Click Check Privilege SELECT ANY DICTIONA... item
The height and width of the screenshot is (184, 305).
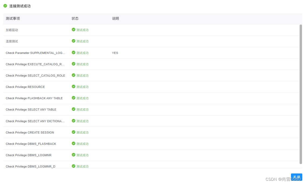(x=35, y=121)
